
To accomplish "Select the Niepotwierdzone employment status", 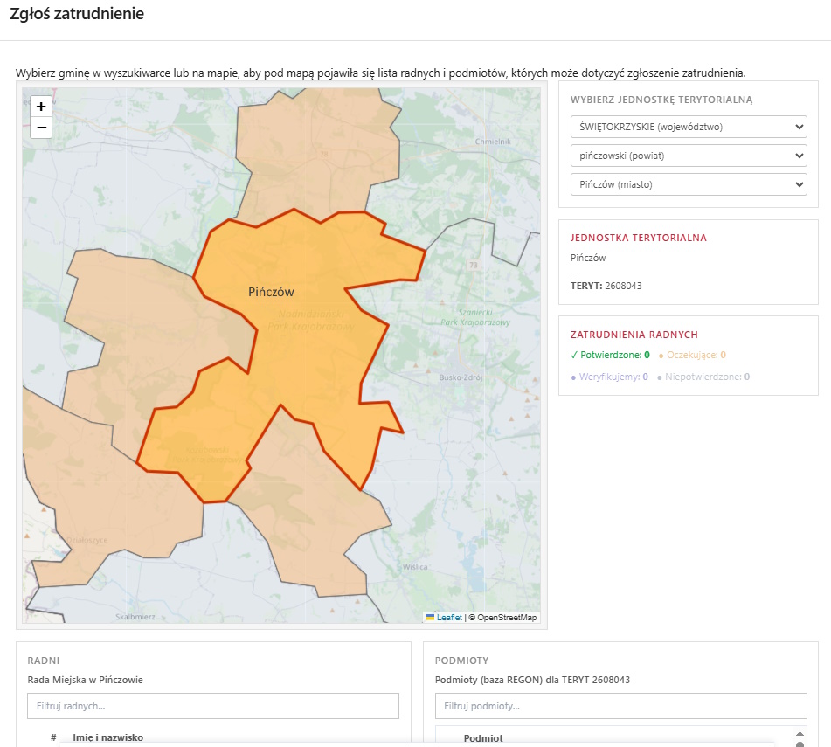I will [x=703, y=377].
